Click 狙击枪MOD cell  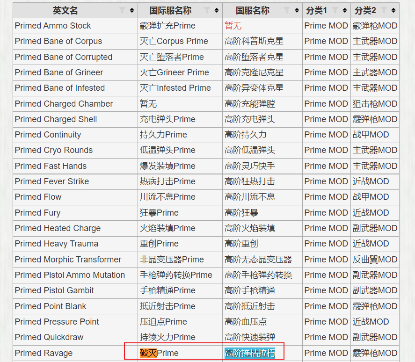point(375,104)
